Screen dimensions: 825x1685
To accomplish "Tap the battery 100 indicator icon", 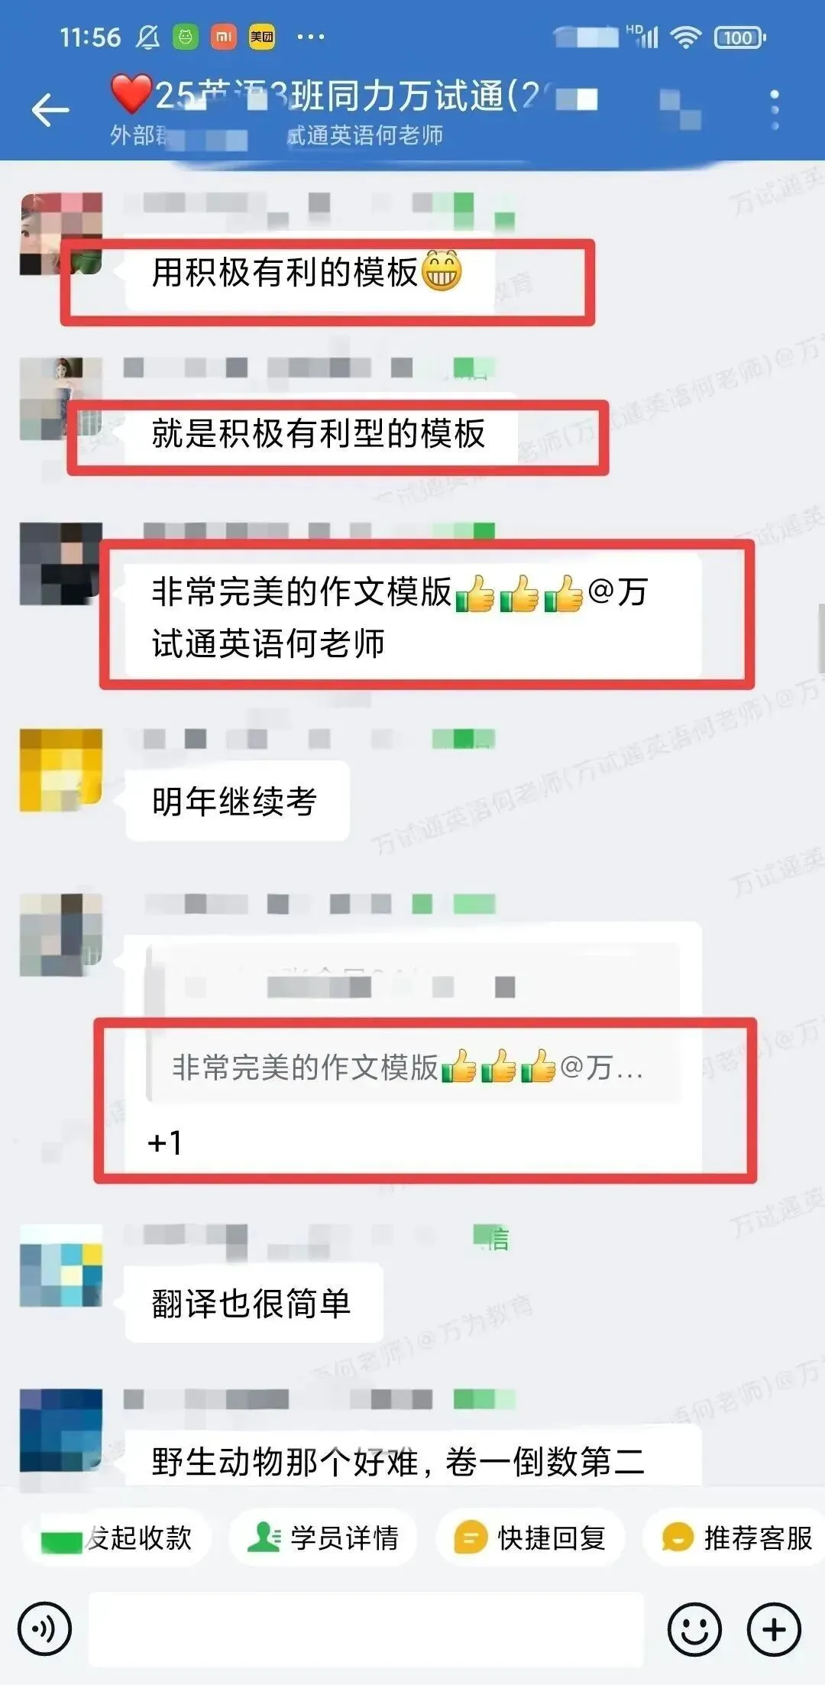I will pyautogui.click(x=739, y=37).
